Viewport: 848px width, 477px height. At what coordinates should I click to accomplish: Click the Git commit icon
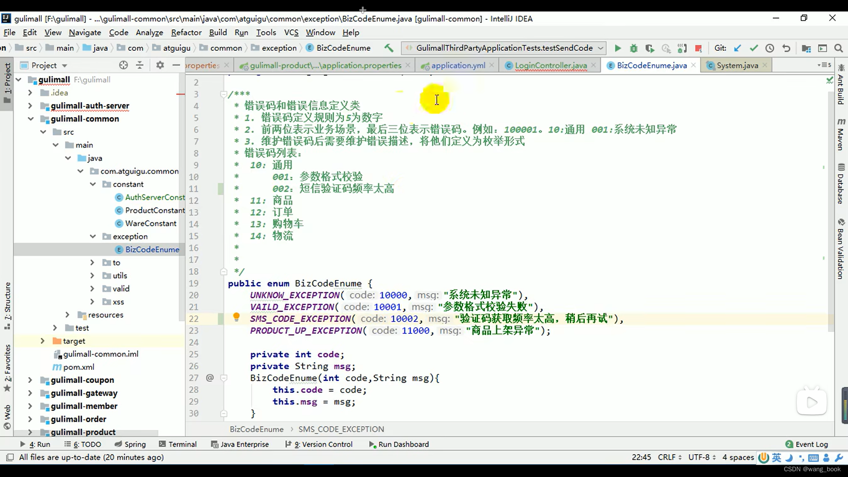tap(753, 48)
